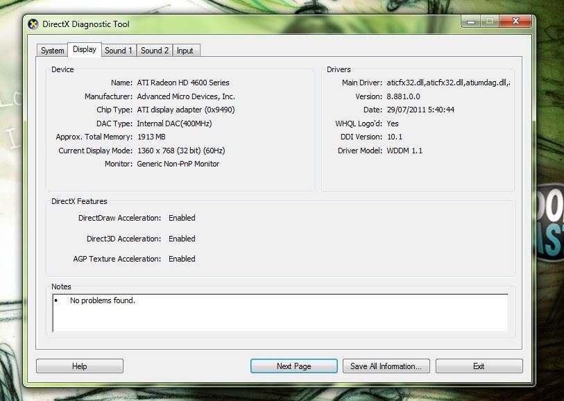Screen dimensions: 564x401
Task: Click the Notes text box
Action: point(280,313)
